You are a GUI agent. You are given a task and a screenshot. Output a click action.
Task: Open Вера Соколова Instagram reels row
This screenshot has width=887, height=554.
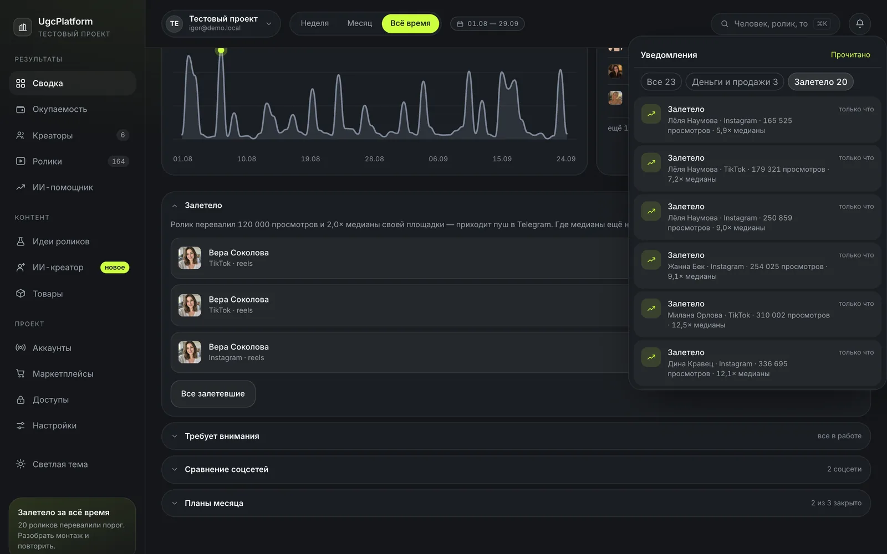point(399,352)
